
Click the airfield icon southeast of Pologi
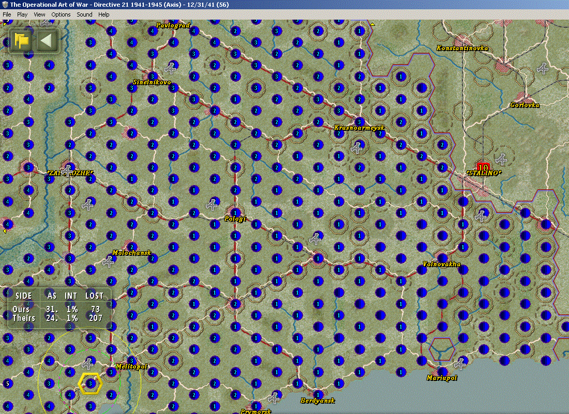point(315,239)
